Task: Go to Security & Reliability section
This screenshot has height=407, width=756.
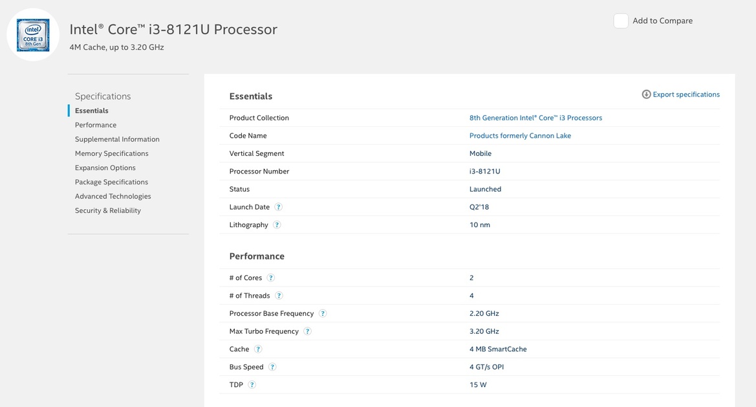Action: click(x=108, y=210)
